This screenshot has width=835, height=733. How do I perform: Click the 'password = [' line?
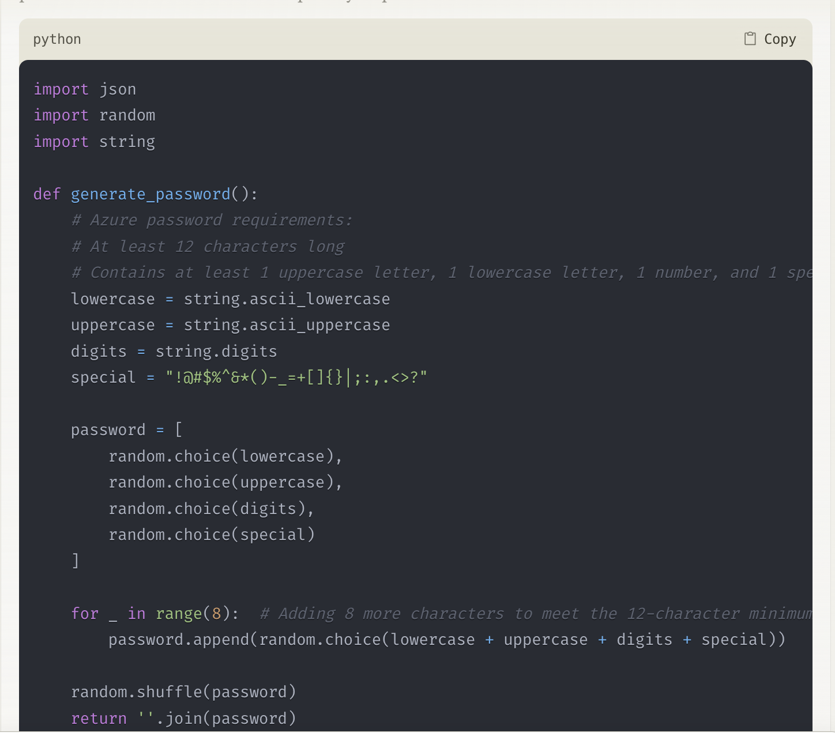point(126,430)
